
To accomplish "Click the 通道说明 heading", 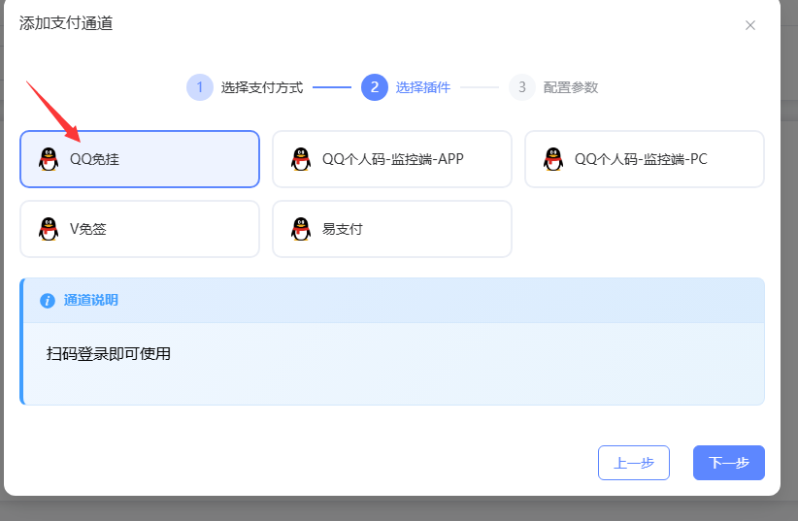I will coord(90,300).
